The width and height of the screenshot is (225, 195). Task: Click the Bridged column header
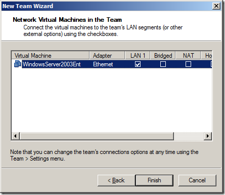click(163, 55)
